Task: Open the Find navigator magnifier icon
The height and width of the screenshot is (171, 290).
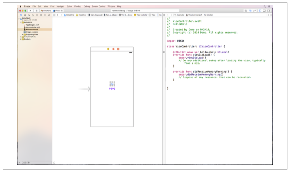Action: tap(29, 15)
